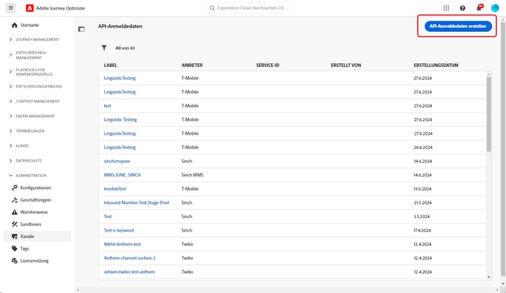Open the notifications bell

[479, 8]
